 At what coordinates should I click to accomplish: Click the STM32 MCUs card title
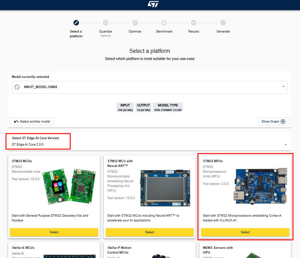tap(22, 161)
